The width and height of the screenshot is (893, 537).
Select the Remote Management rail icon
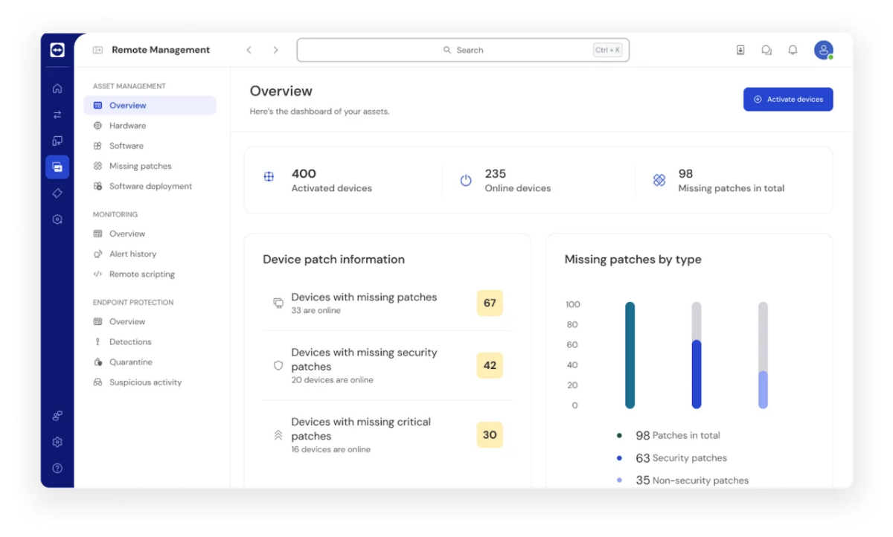57,167
